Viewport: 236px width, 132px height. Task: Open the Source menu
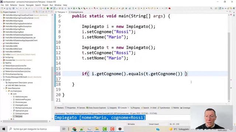click(21, 5)
